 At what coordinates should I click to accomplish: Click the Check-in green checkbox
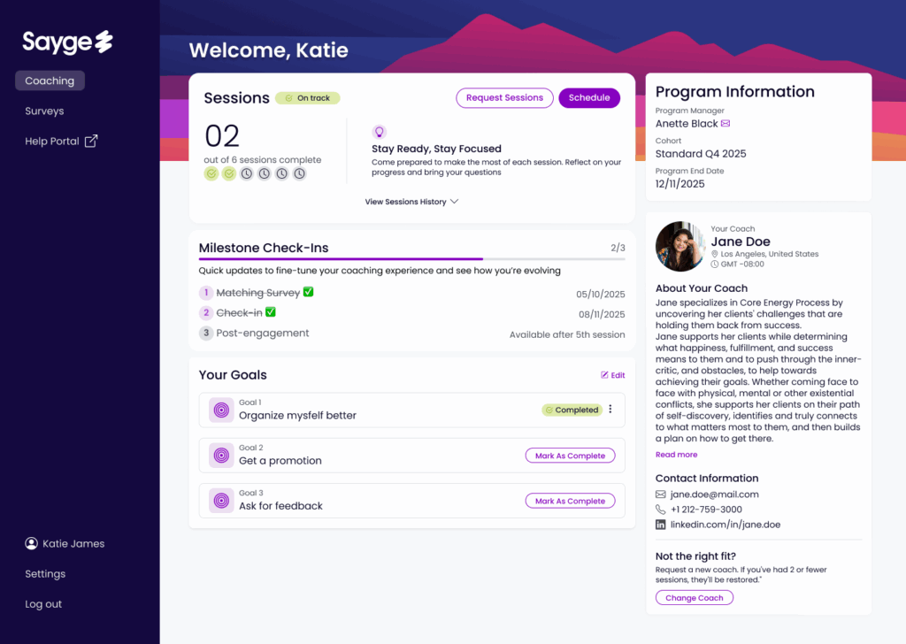coord(271,312)
